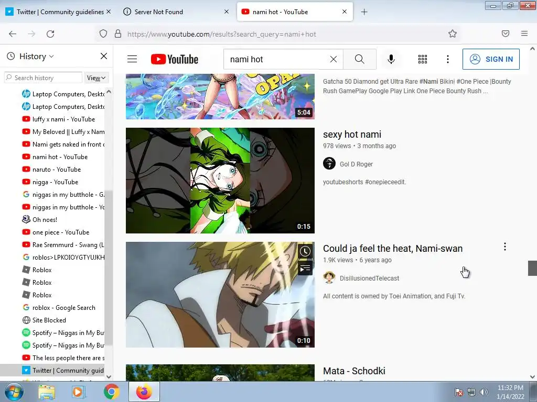Open Google Chrome from taskbar
Screen dimensions: 537x402
(x=111, y=392)
